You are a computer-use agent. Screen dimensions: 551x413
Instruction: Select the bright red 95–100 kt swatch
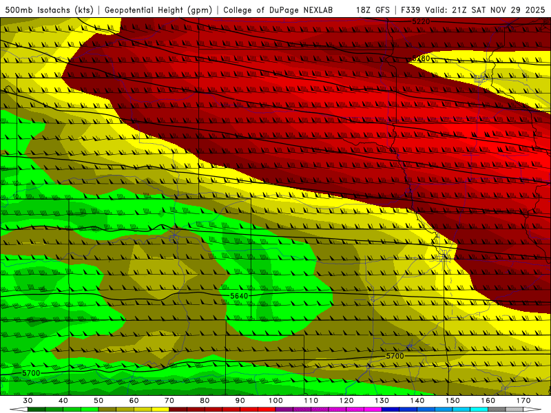pyautogui.click(x=267, y=410)
